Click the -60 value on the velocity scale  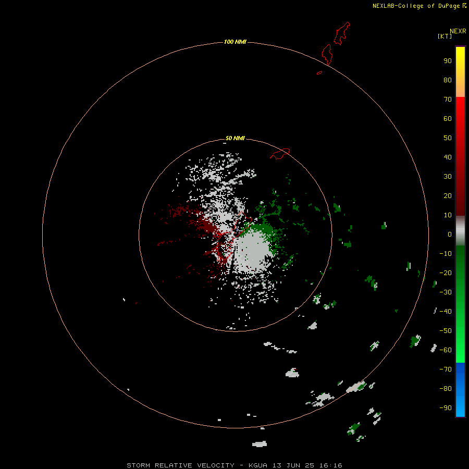coord(446,350)
